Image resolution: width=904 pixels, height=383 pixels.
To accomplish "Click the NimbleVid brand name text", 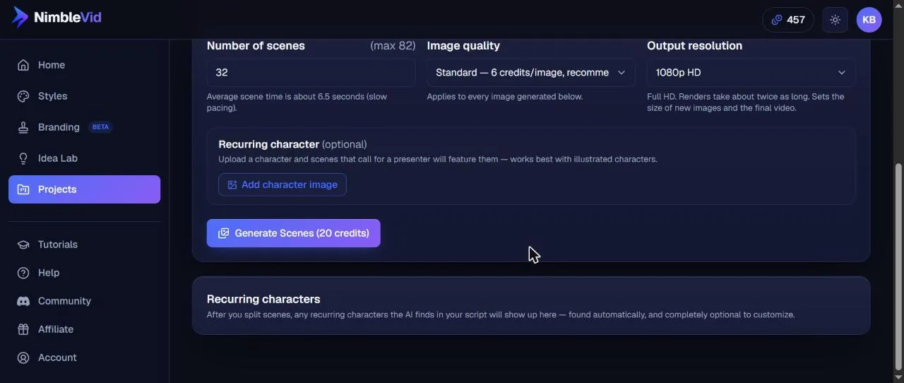I will pyautogui.click(x=68, y=18).
